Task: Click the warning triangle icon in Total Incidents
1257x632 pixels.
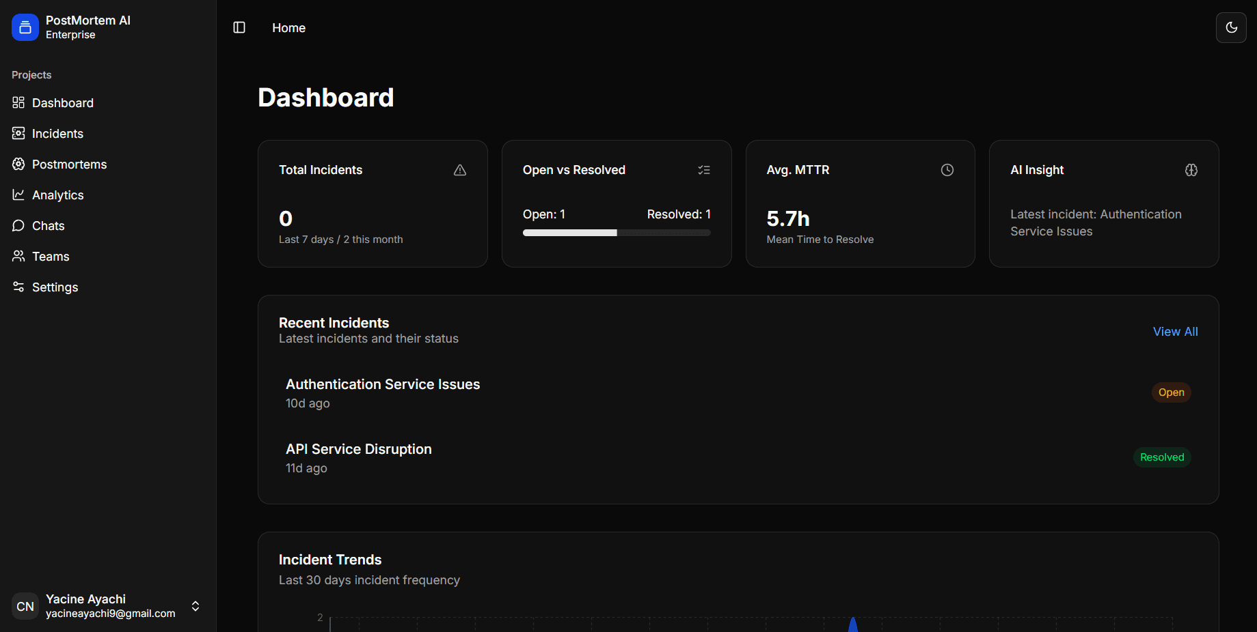Action: coord(460,170)
